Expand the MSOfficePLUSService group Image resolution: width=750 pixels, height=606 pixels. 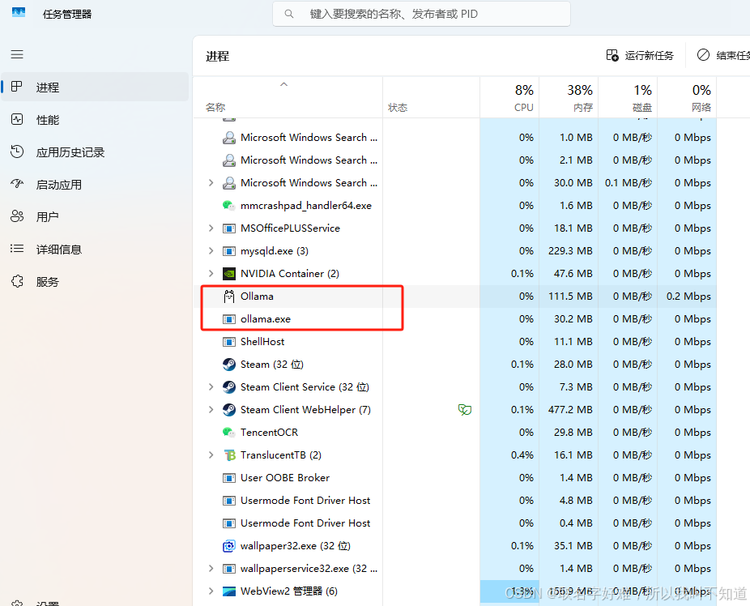pyautogui.click(x=211, y=228)
